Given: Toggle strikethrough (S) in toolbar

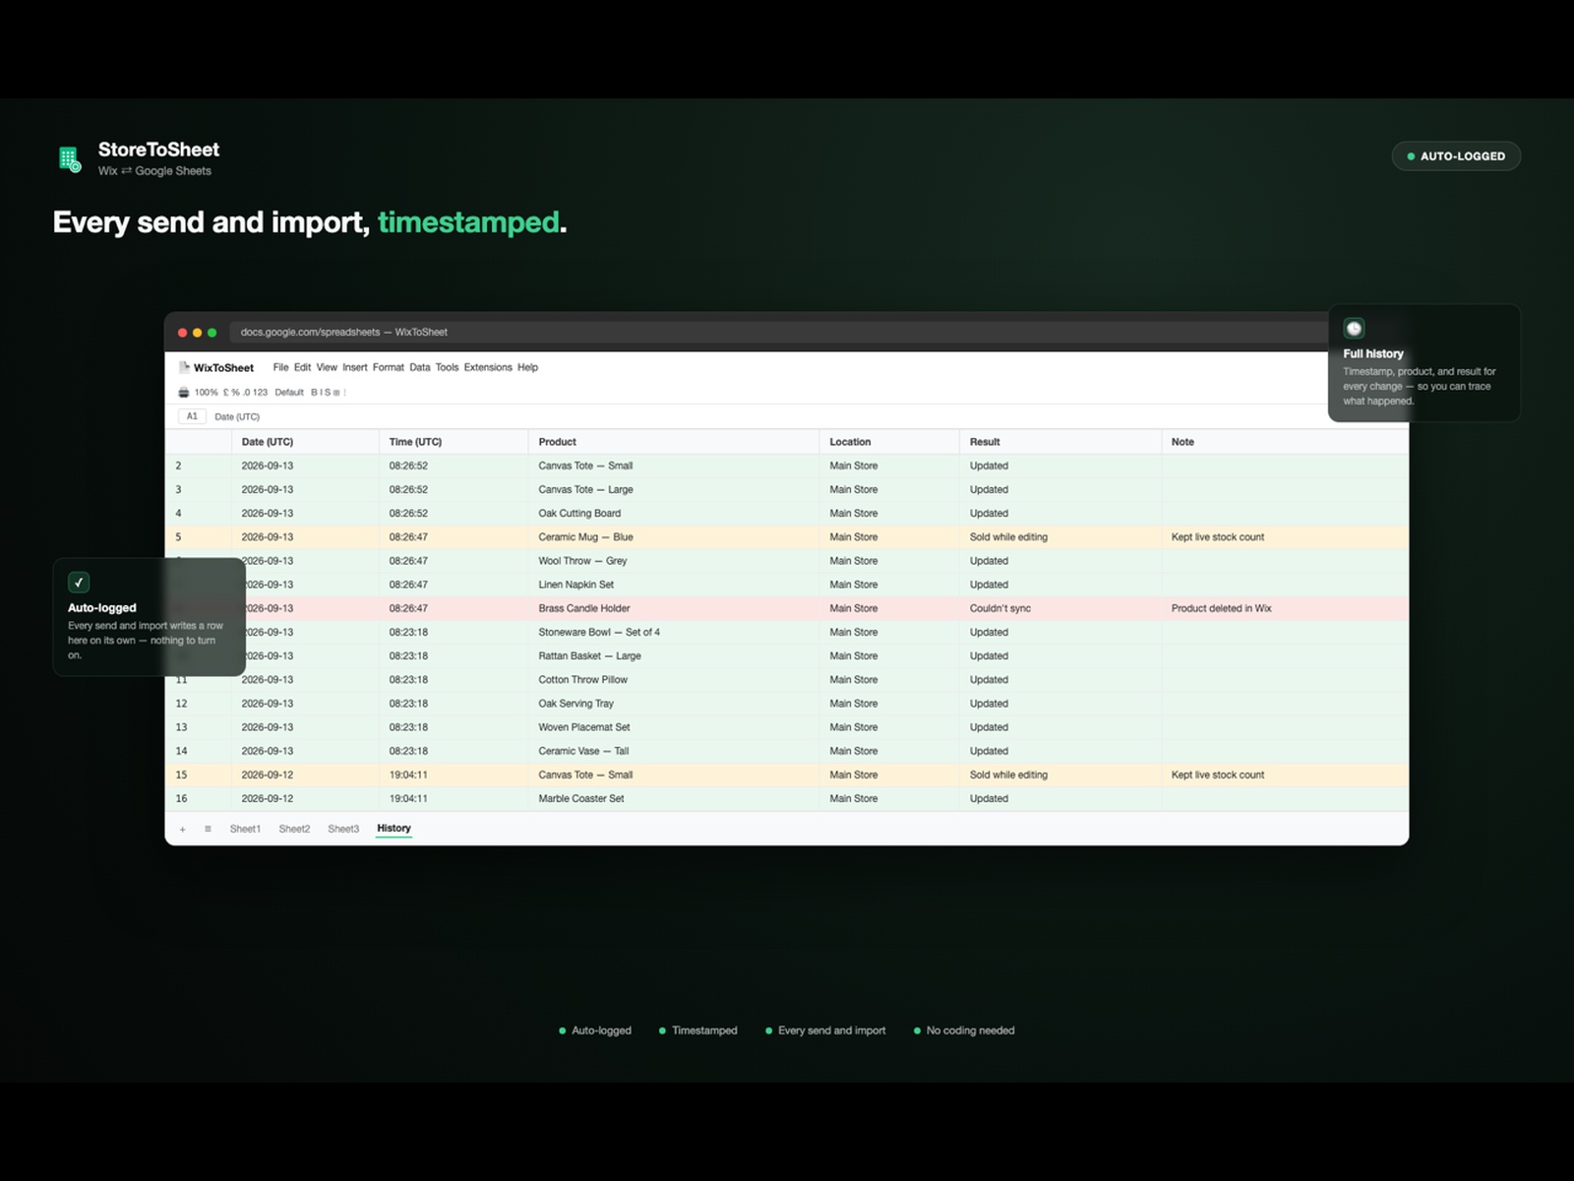Looking at the screenshot, I should (328, 393).
